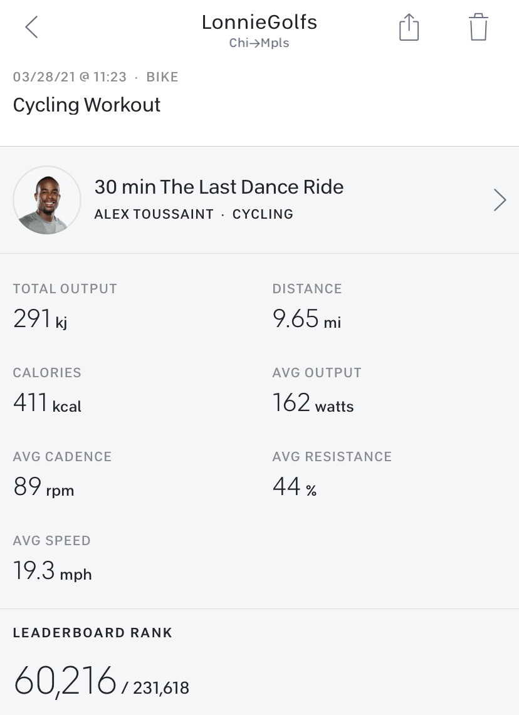Open Alex Toussaint's instructor photo

(47, 200)
